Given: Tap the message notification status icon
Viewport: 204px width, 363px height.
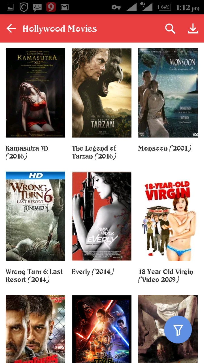Looking at the screenshot, I should tap(37, 7).
